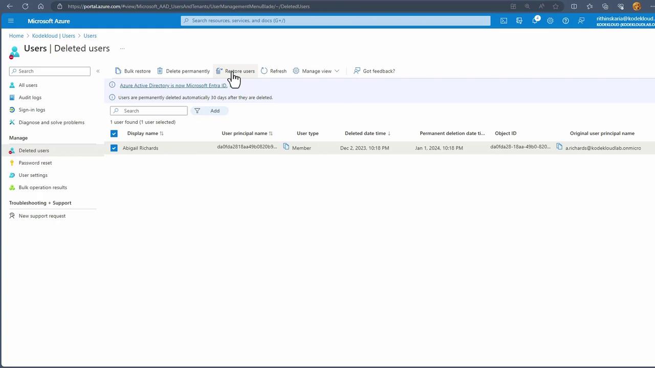The image size is (655, 368).
Task: Click Delete permanently
Action: point(183,71)
